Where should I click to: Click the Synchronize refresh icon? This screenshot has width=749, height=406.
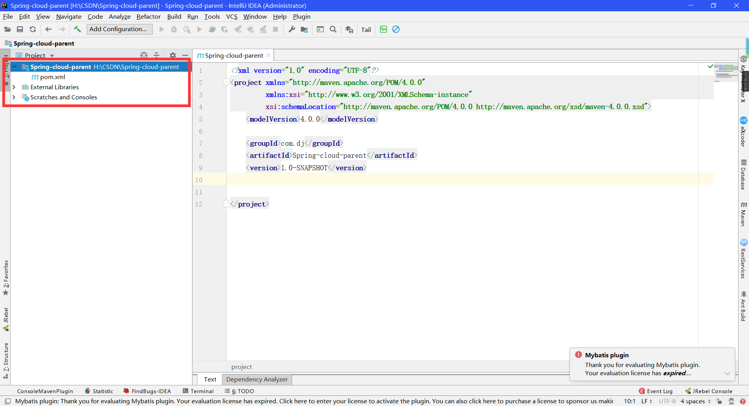[33, 29]
